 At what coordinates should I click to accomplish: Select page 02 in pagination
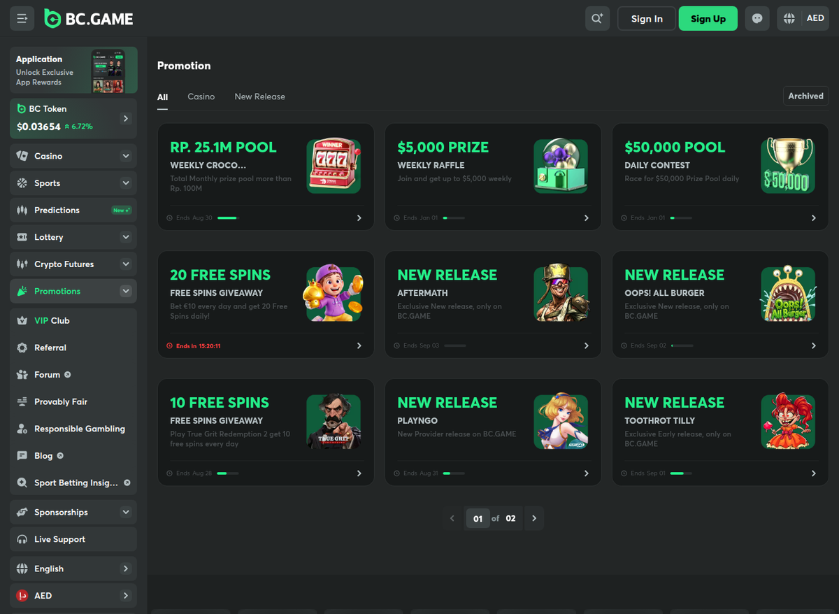point(511,518)
